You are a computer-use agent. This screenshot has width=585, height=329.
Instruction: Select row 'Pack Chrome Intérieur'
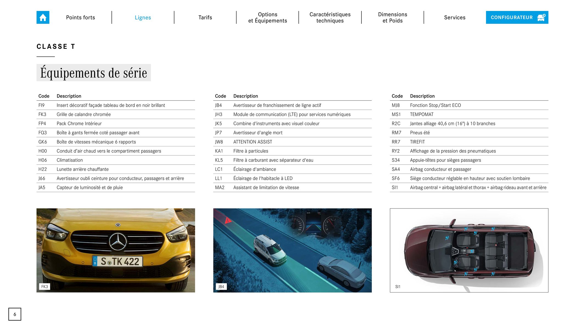[116, 123]
